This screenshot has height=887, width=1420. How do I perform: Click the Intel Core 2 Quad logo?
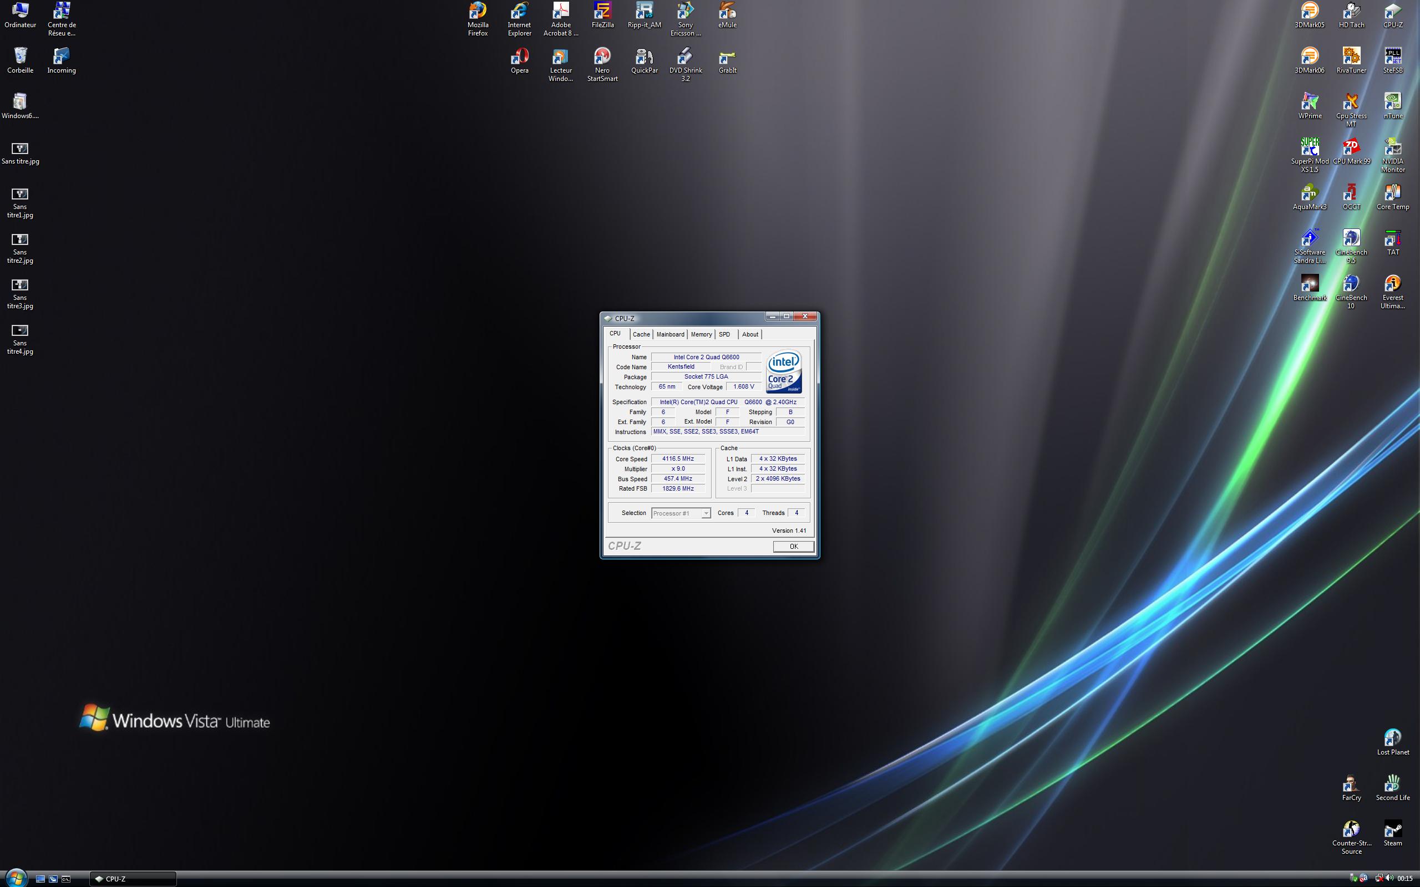784,372
